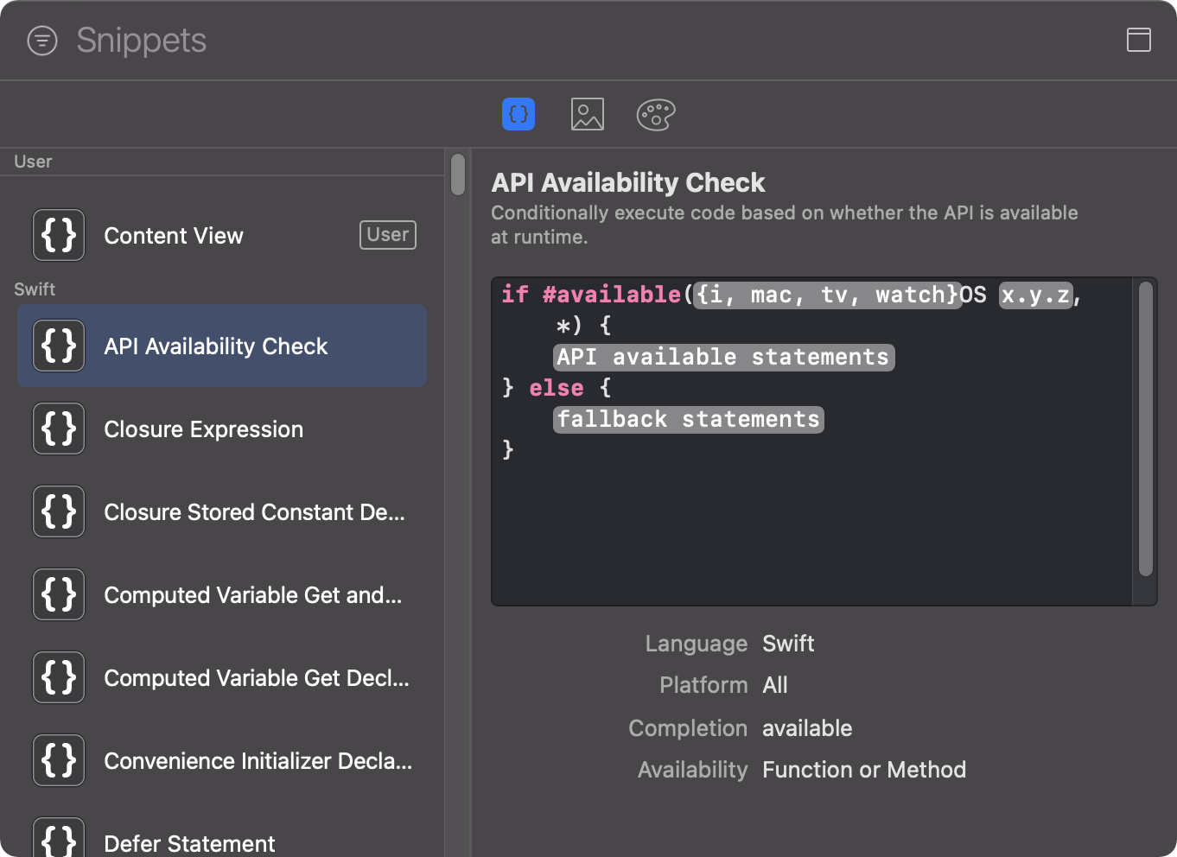Screen dimensions: 1177x857
Task: Click the snippet list scrollbar thumb
Action: (x=458, y=175)
